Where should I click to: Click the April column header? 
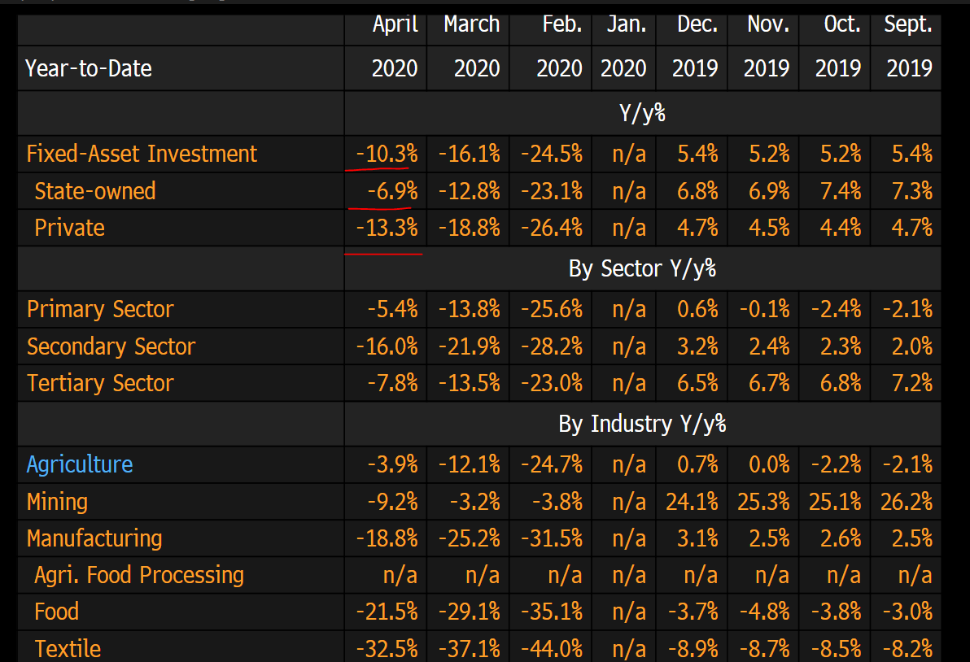(395, 24)
